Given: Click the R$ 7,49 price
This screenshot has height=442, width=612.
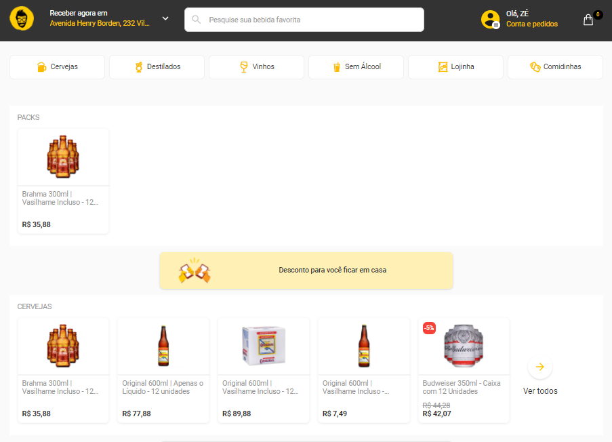Looking at the screenshot, I should 335,414.
